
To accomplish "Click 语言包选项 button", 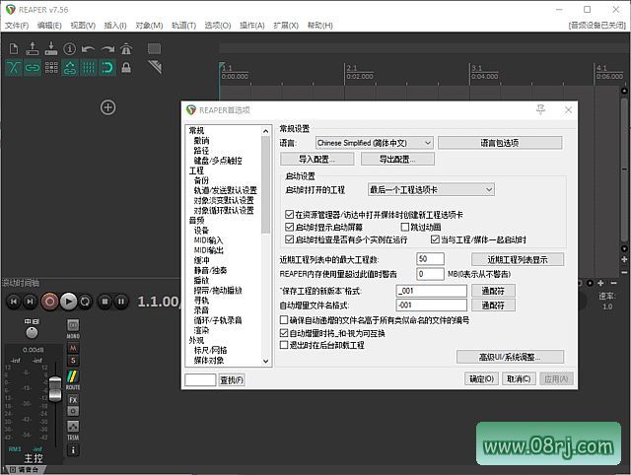I will click(500, 143).
